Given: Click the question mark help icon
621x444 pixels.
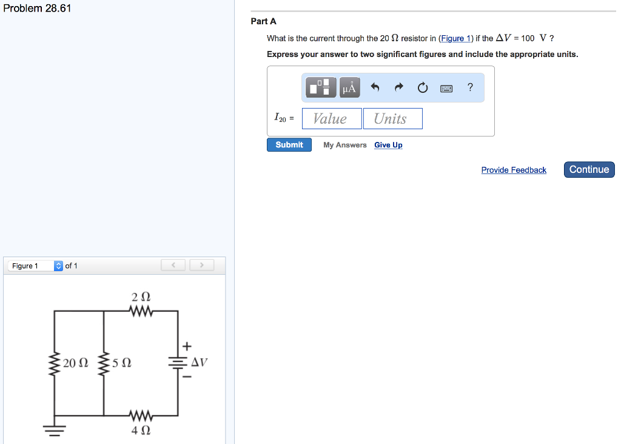Looking at the screenshot, I should (x=469, y=87).
